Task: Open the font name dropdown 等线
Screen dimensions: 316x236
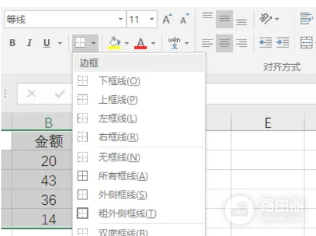Action: click(x=121, y=19)
